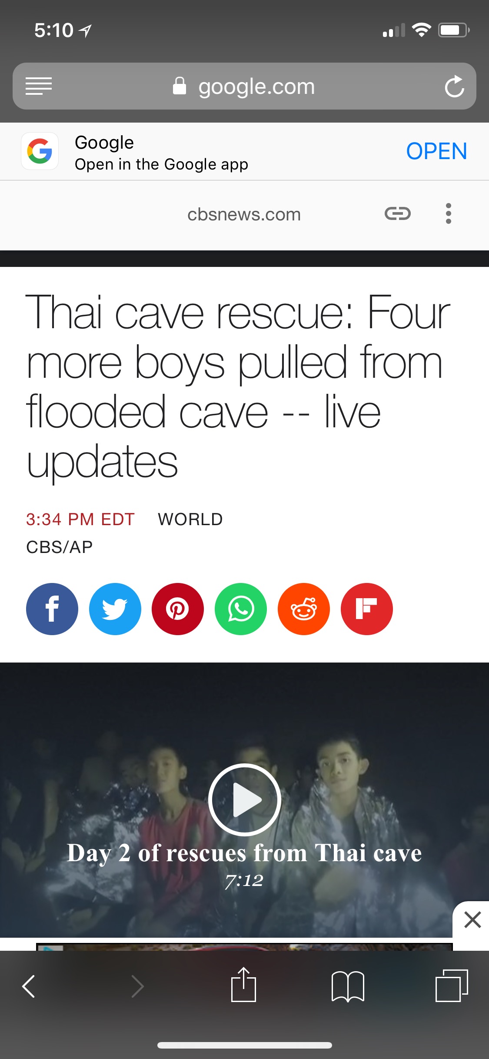489x1059 pixels.
Task: Copy AMP link using chain icon
Action: pyautogui.click(x=398, y=213)
